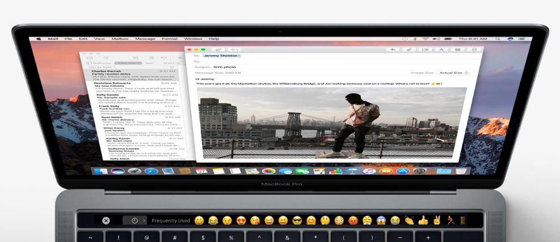Open Trash in the Dock
This screenshot has height=242, width=560.
tap(460, 171)
